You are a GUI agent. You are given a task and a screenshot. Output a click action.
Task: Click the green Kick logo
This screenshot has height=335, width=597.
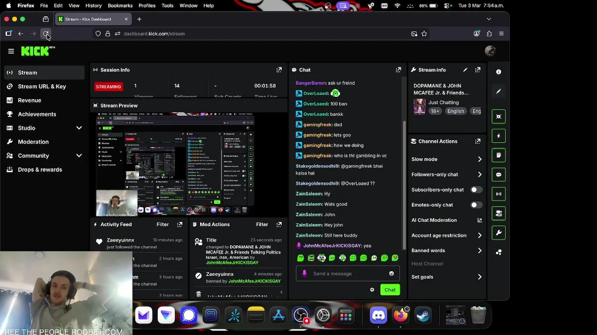(37, 51)
